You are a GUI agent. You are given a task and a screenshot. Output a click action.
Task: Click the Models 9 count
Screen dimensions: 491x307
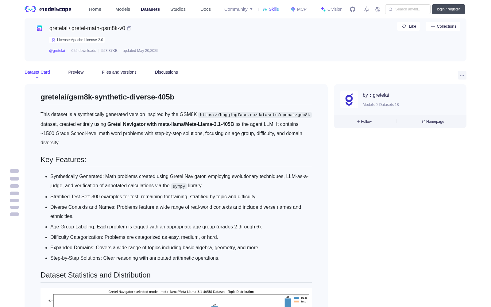pyautogui.click(x=370, y=105)
